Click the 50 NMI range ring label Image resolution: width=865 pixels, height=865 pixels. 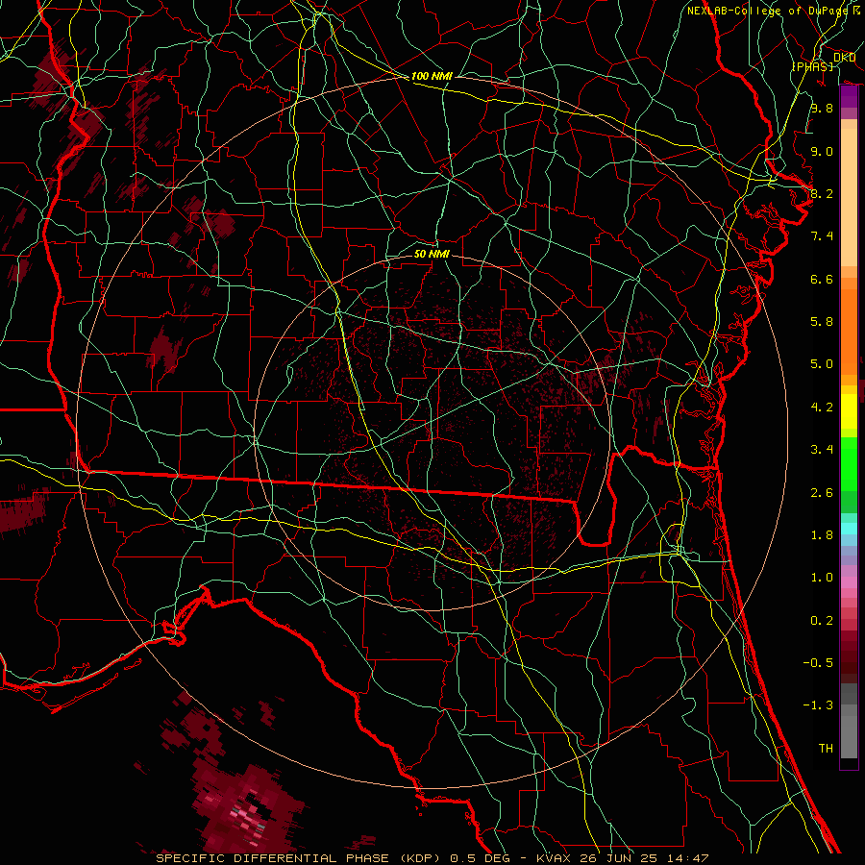coord(432,254)
